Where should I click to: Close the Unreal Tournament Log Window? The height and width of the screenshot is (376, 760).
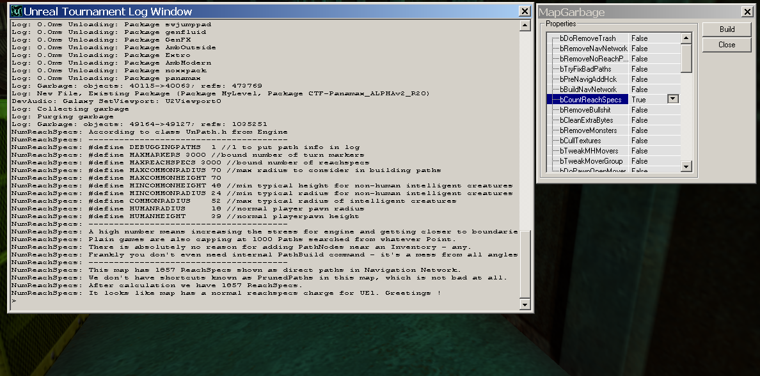click(525, 11)
